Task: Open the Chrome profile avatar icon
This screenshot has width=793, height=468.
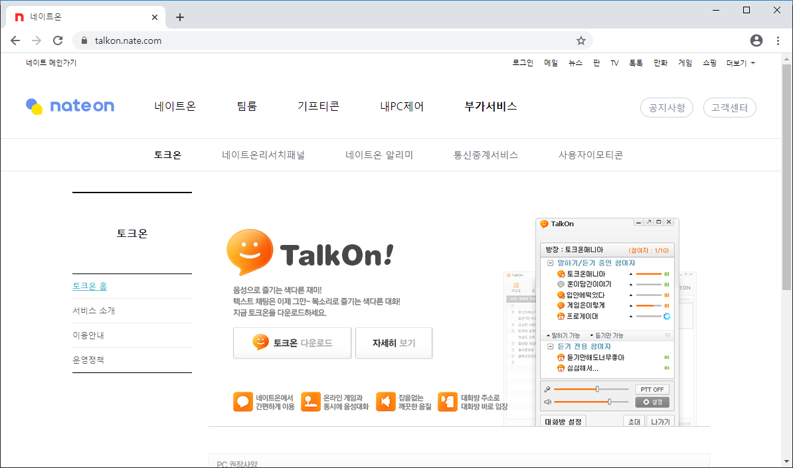Action: click(x=756, y=40)
